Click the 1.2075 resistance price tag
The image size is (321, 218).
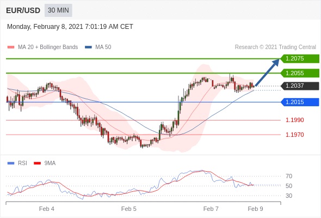tap(300, 59)
